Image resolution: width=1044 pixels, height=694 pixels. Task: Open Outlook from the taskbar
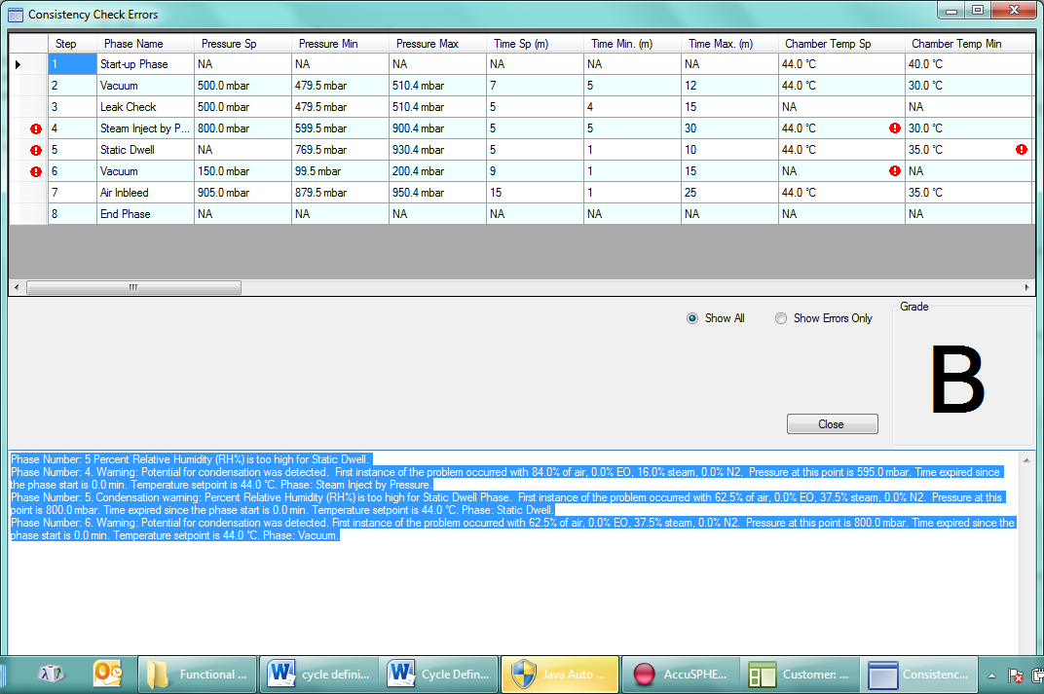[106, 674]
